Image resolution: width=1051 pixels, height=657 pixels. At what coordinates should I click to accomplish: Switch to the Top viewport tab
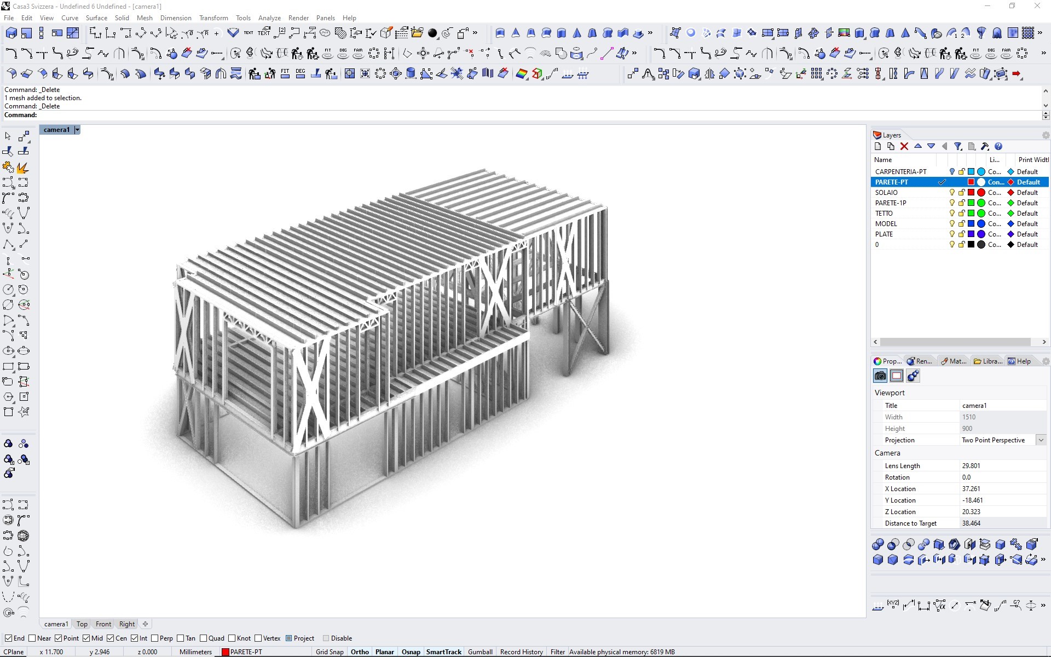pos(82,624)
